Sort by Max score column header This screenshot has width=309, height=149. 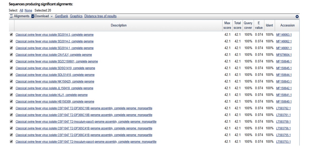228,25
